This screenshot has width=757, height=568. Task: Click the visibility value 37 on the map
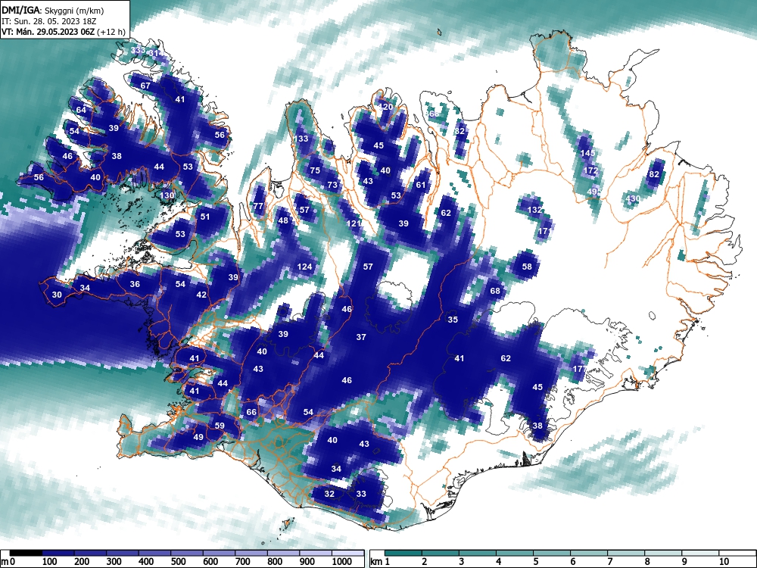click(x=361, y=337)
